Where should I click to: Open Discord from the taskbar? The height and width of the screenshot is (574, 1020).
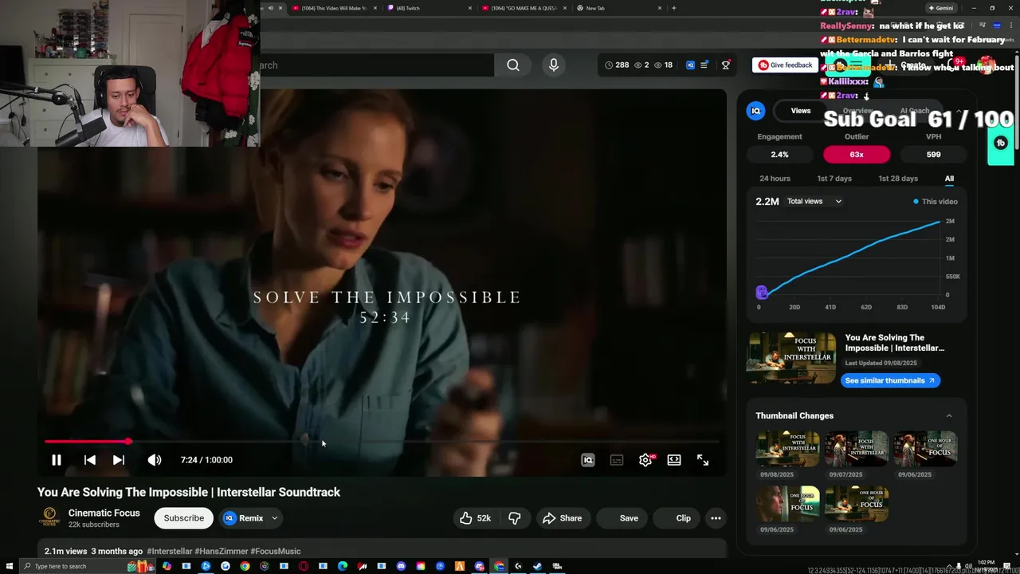click(401, 566)
